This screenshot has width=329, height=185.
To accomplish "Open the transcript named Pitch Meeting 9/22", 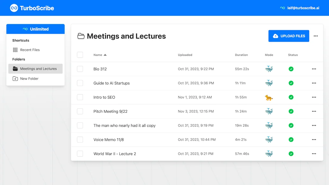I will click(x=110, y=111).
